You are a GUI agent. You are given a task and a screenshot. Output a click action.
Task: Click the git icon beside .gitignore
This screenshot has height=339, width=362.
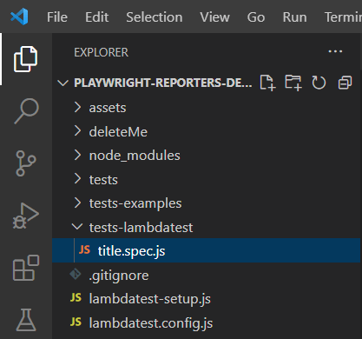pos(76,274)
